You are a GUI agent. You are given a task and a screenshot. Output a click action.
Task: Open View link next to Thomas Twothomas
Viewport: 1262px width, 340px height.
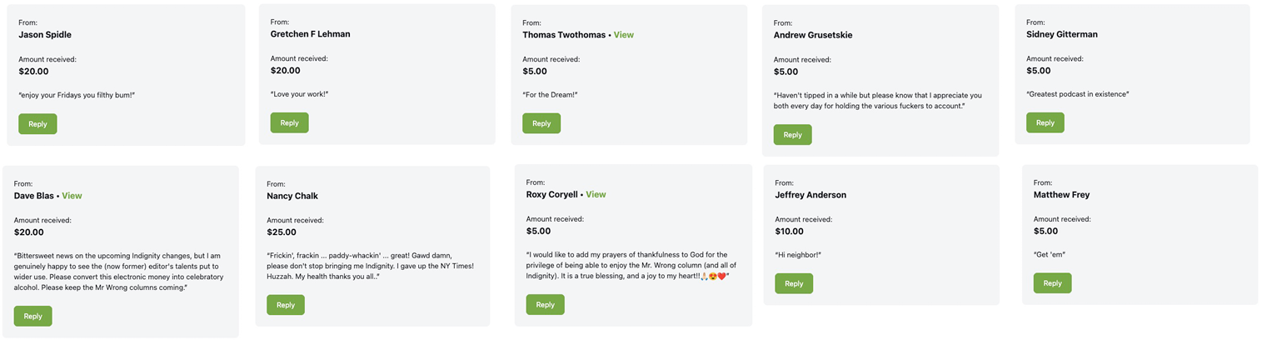pyautogui.click(x=624, y=35)
